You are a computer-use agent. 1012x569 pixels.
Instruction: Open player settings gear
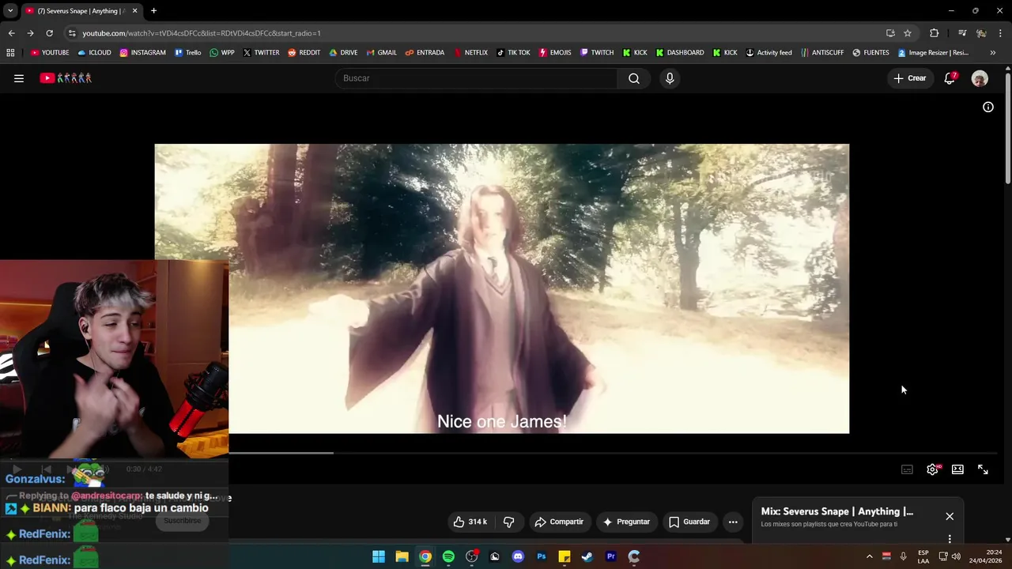(x=933, y=469)
